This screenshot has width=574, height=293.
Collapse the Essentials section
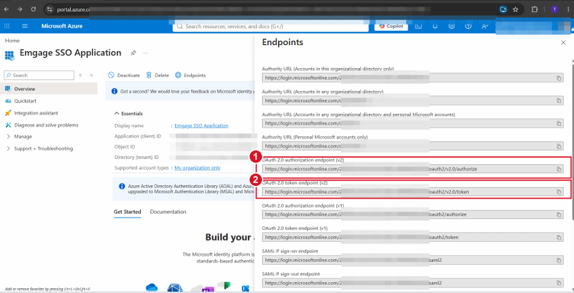click(x=129, y=113)
